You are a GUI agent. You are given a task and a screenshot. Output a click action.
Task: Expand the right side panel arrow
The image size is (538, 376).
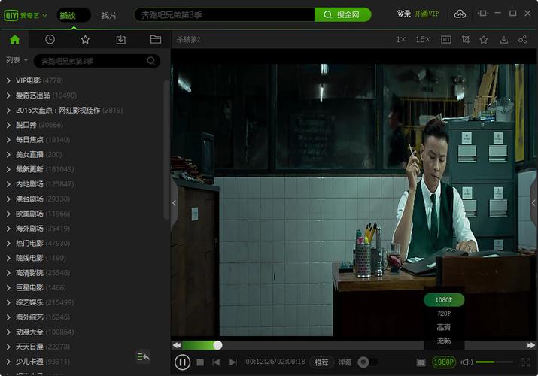coord(533,203)
